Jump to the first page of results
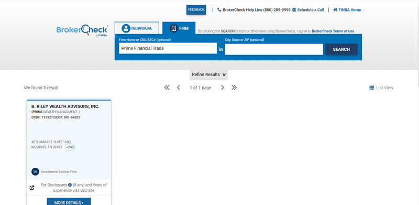The height and width of the screenshot is (205, 419). (x=167, y=88)
